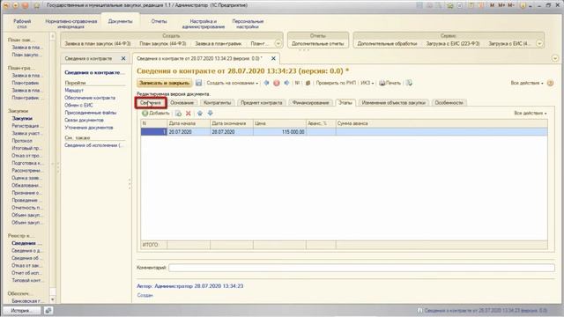
Task: Click the № number icon in toolbar
Action: click(298, 83)
